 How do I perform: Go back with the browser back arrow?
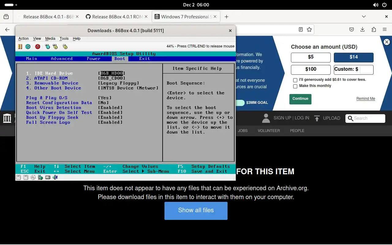(x=7, y=30)
